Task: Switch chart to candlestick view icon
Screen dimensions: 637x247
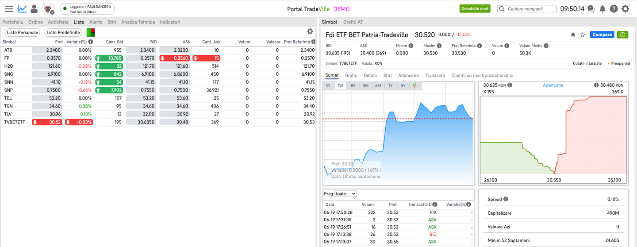Action: pyautogui.click(x=416, y=85)
